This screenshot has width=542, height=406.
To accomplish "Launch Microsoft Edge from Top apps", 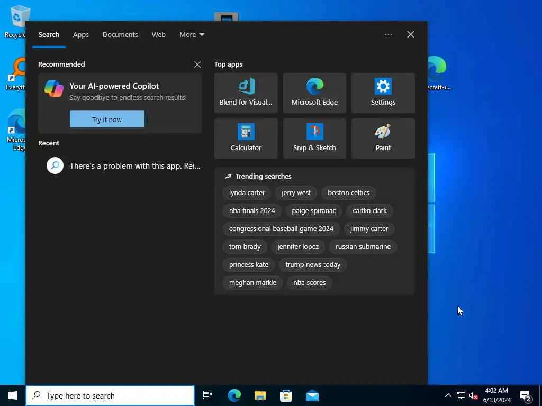I will pyautogui.click(x=314, y=93).
